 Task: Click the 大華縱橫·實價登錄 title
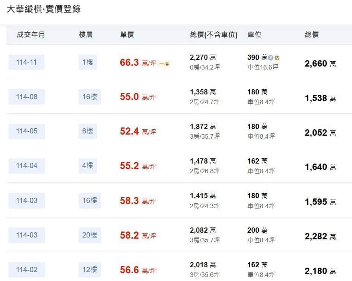(44, 9)
